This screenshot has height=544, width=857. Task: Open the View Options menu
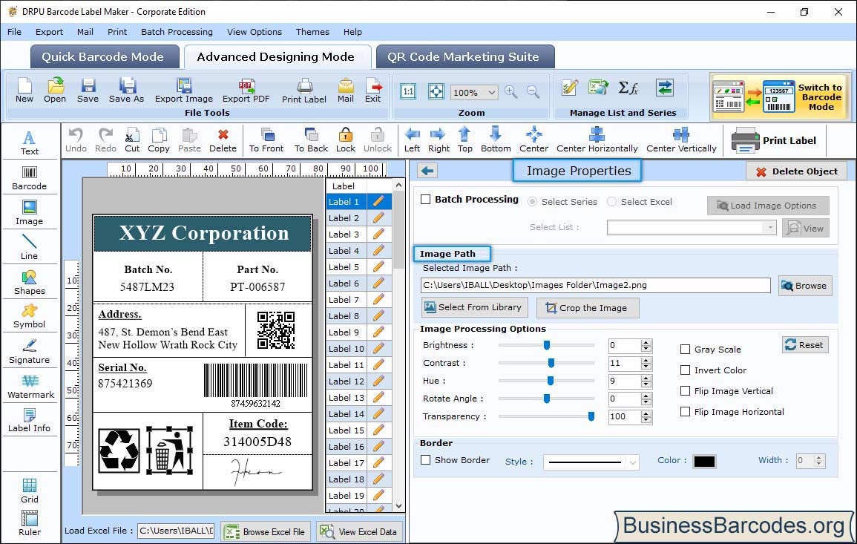click(x=255, y=32)
